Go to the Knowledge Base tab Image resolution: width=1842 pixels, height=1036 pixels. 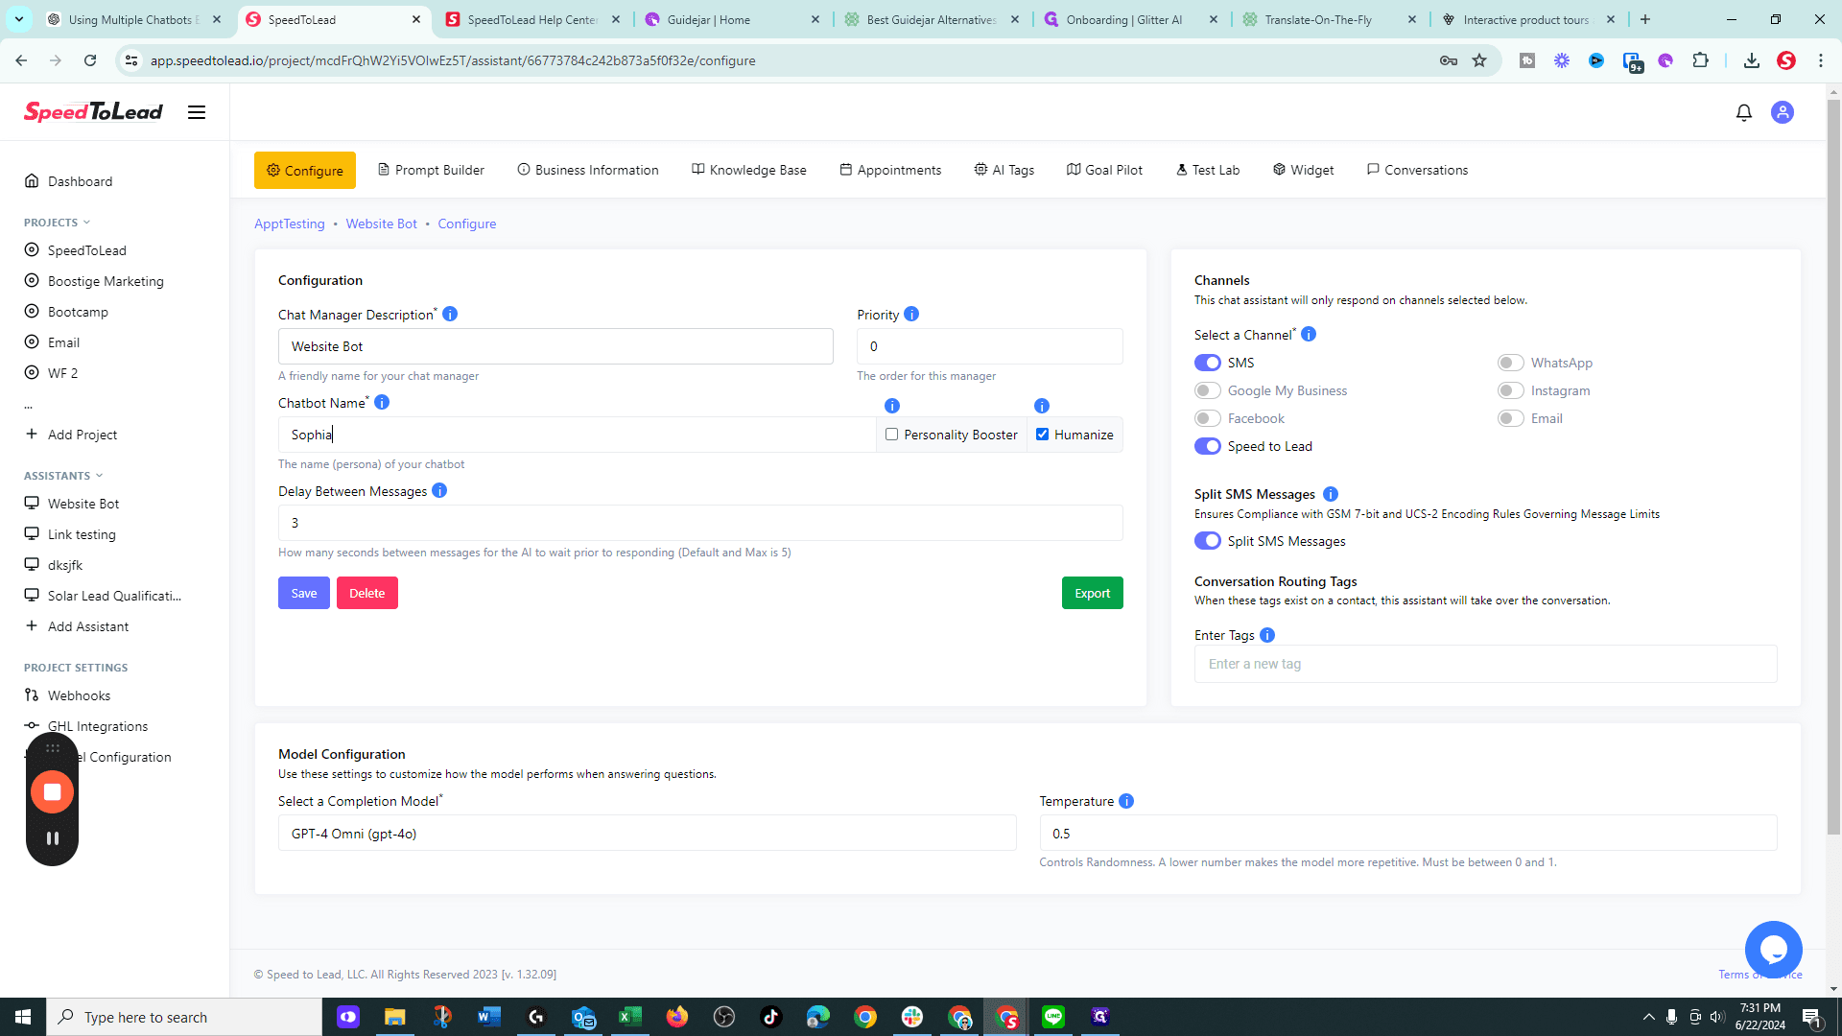[x=749, y=170]
